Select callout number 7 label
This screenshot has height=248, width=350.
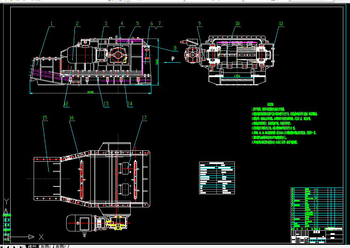tap(159, 23)
